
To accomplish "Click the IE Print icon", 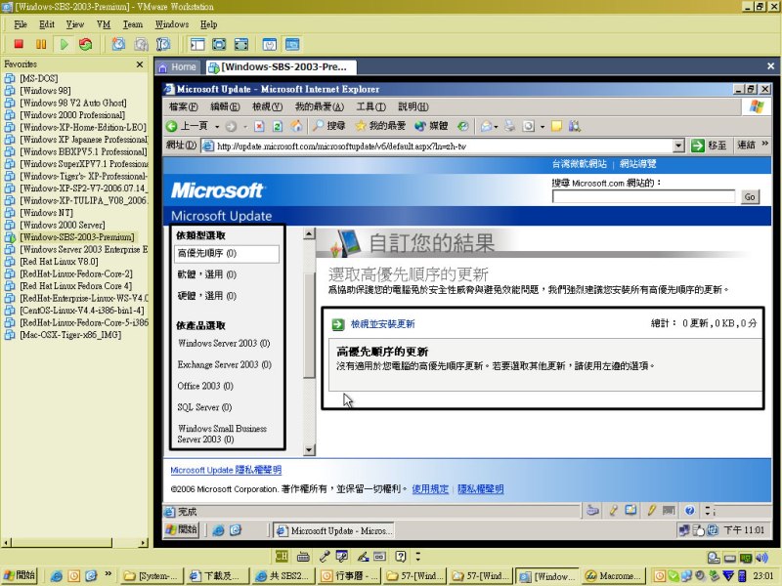I will pos(509,126).
